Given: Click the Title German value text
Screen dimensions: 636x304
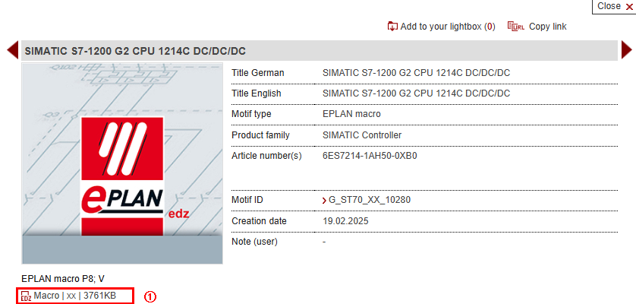Looking at the screenshot, I should (416, 73).
